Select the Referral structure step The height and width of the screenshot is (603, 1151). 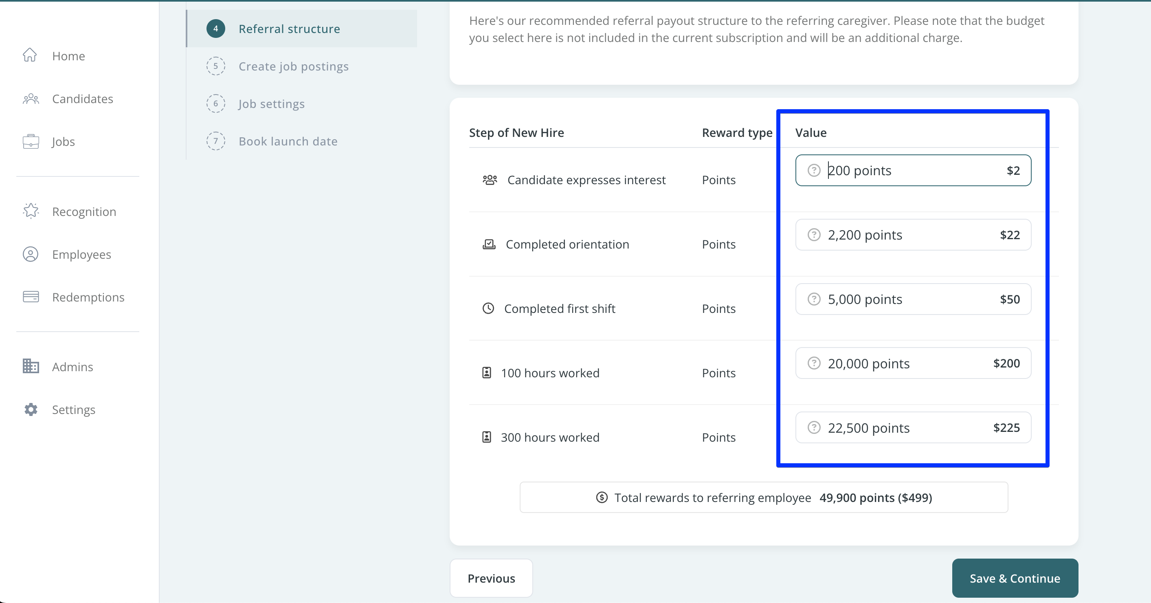click(302, 29)
